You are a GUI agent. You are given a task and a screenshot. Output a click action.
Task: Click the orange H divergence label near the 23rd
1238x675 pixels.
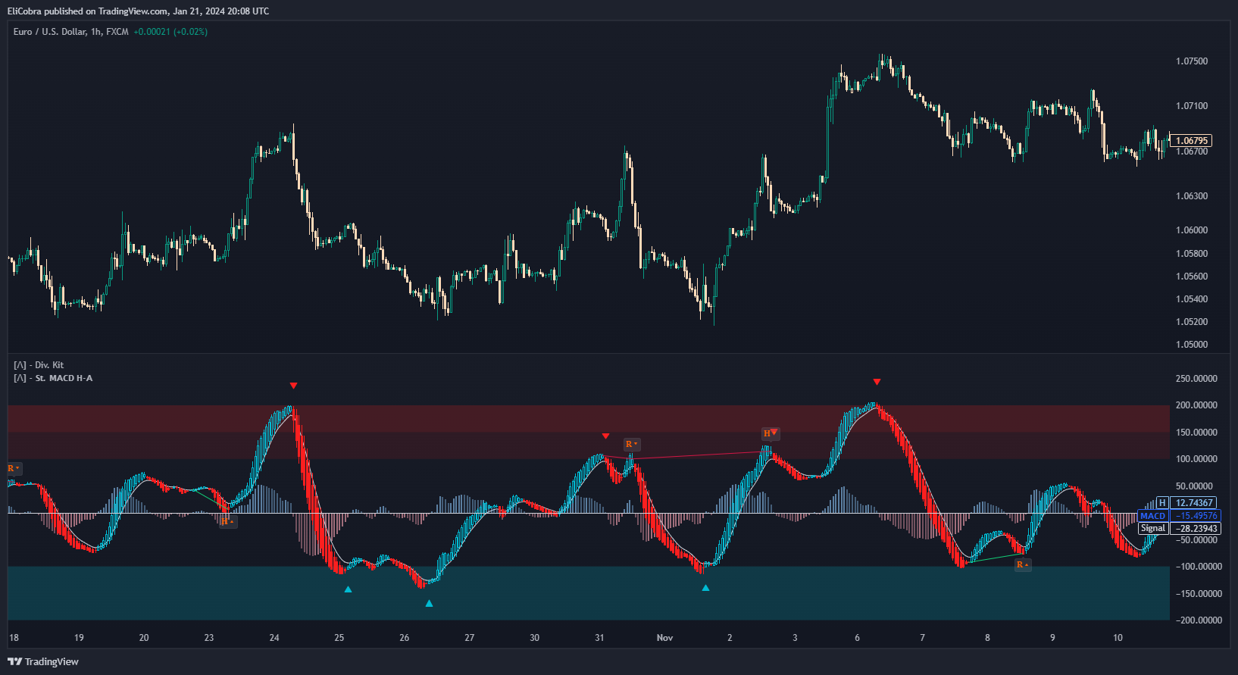pyautogui.click(x=227, y=522)
